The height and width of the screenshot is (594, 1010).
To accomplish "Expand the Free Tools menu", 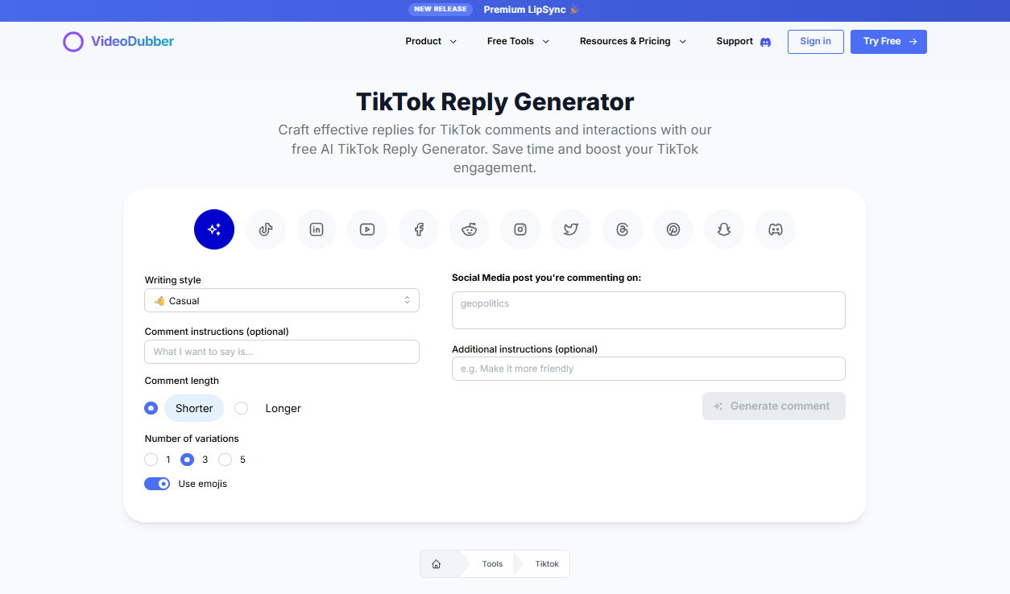I will click(x=518, y=41).
